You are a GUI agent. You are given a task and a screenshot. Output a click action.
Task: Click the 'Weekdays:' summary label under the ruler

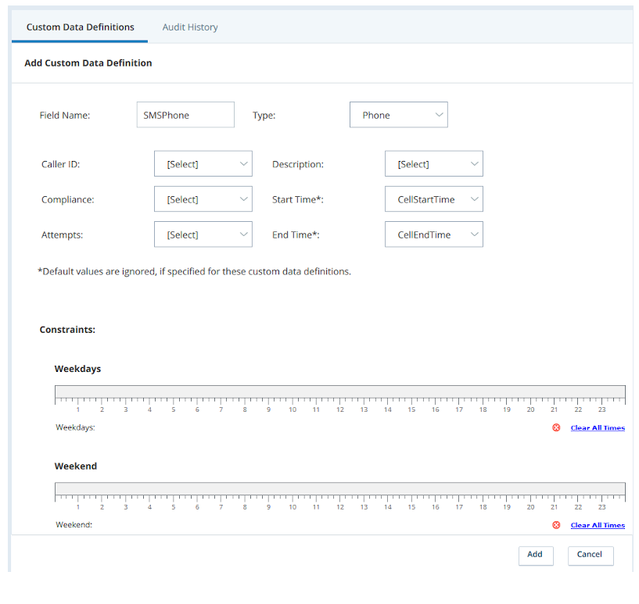point(75,427)
